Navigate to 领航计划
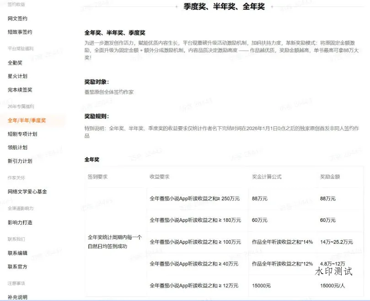The width and height of the screenshot is (370, 301). tap(17, 147)
